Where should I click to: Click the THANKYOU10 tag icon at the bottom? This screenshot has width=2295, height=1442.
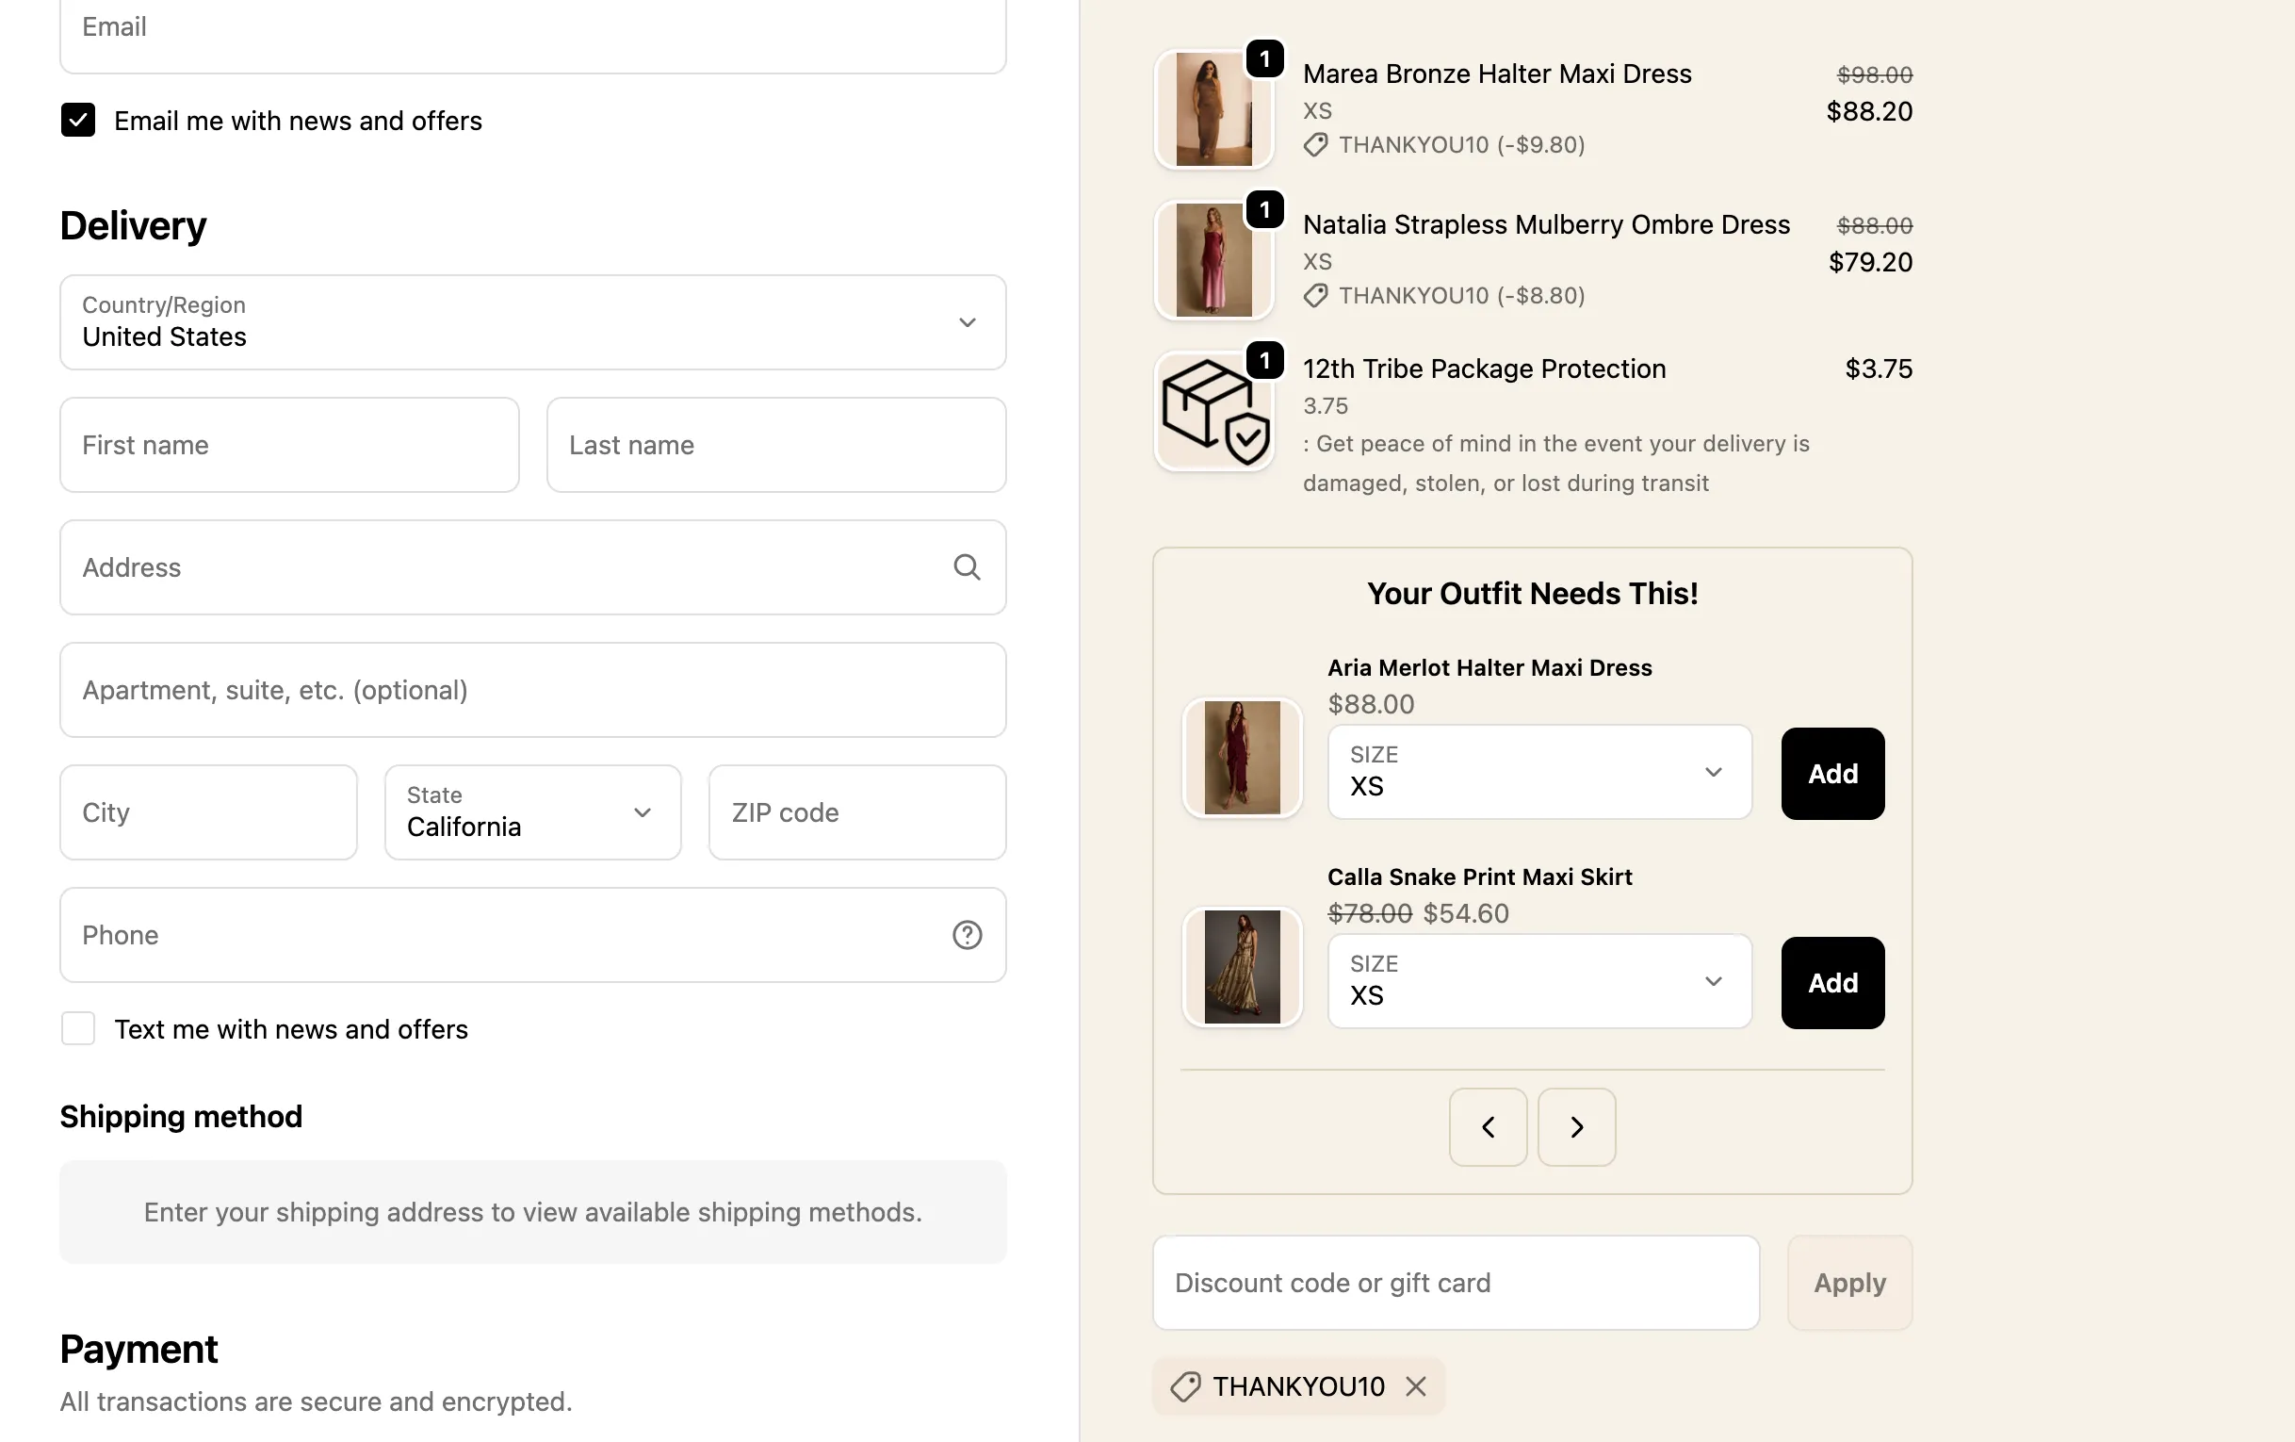[x=1184, y=1386]
